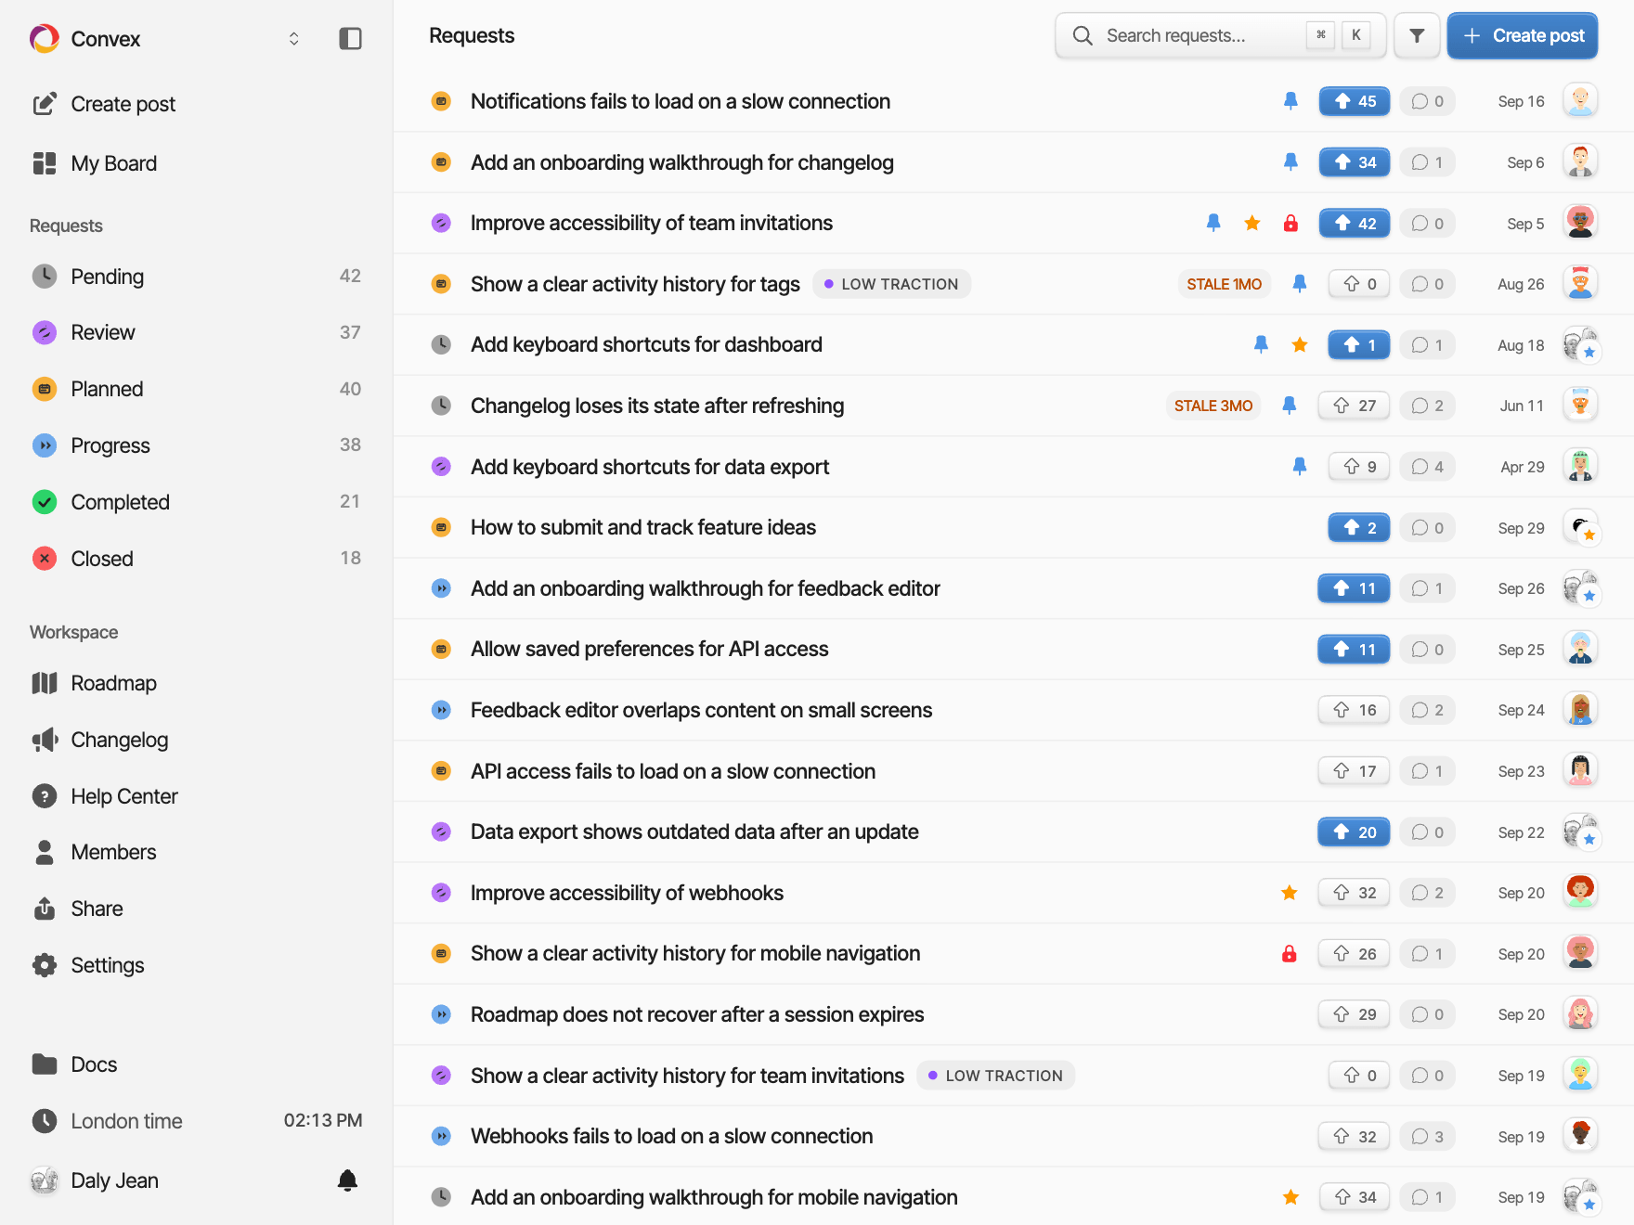The width and height of the screenshot is (1634, 1225).
Task: Click the pin icon on Notifications fails to load row
Action: tap(1290, 101)
